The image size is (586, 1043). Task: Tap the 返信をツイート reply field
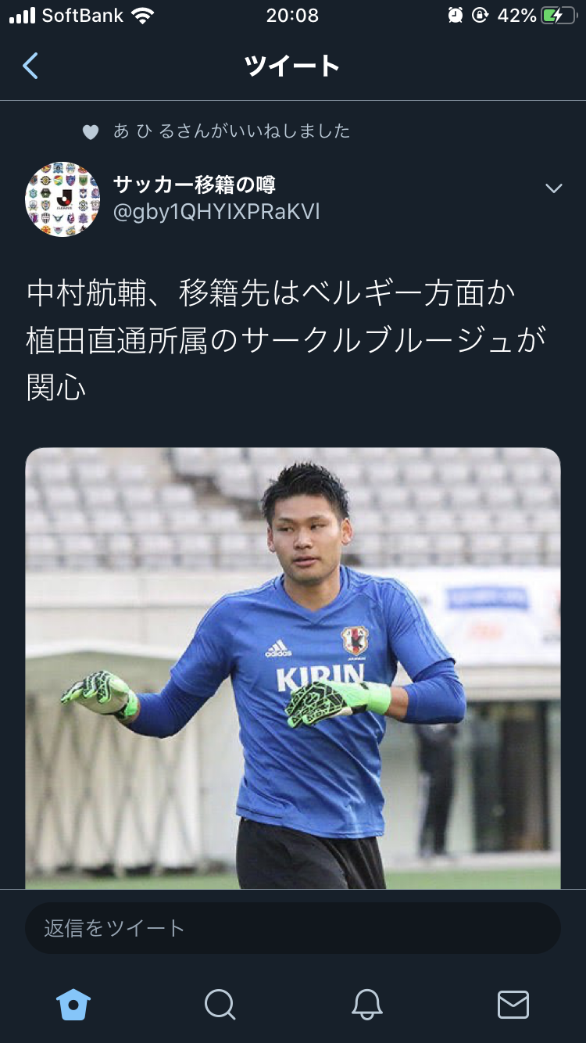293,928
